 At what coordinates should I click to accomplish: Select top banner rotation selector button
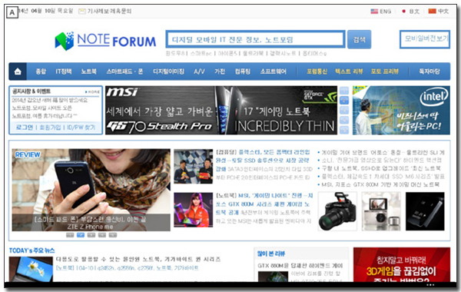point(344,91)
